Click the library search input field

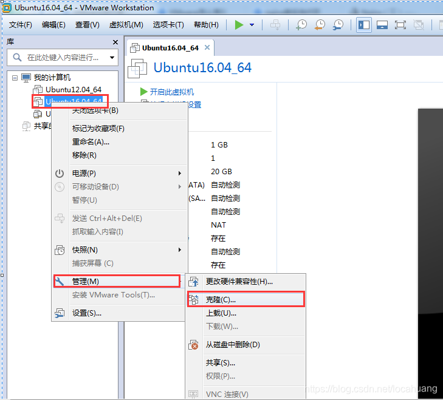click(62, 58)
